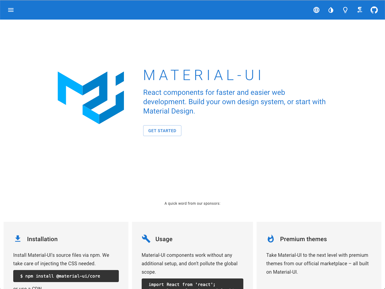385x289 pixels.
Task: Click the Premium themes description text
Action: pyautogui.click(x=317, y=263)
